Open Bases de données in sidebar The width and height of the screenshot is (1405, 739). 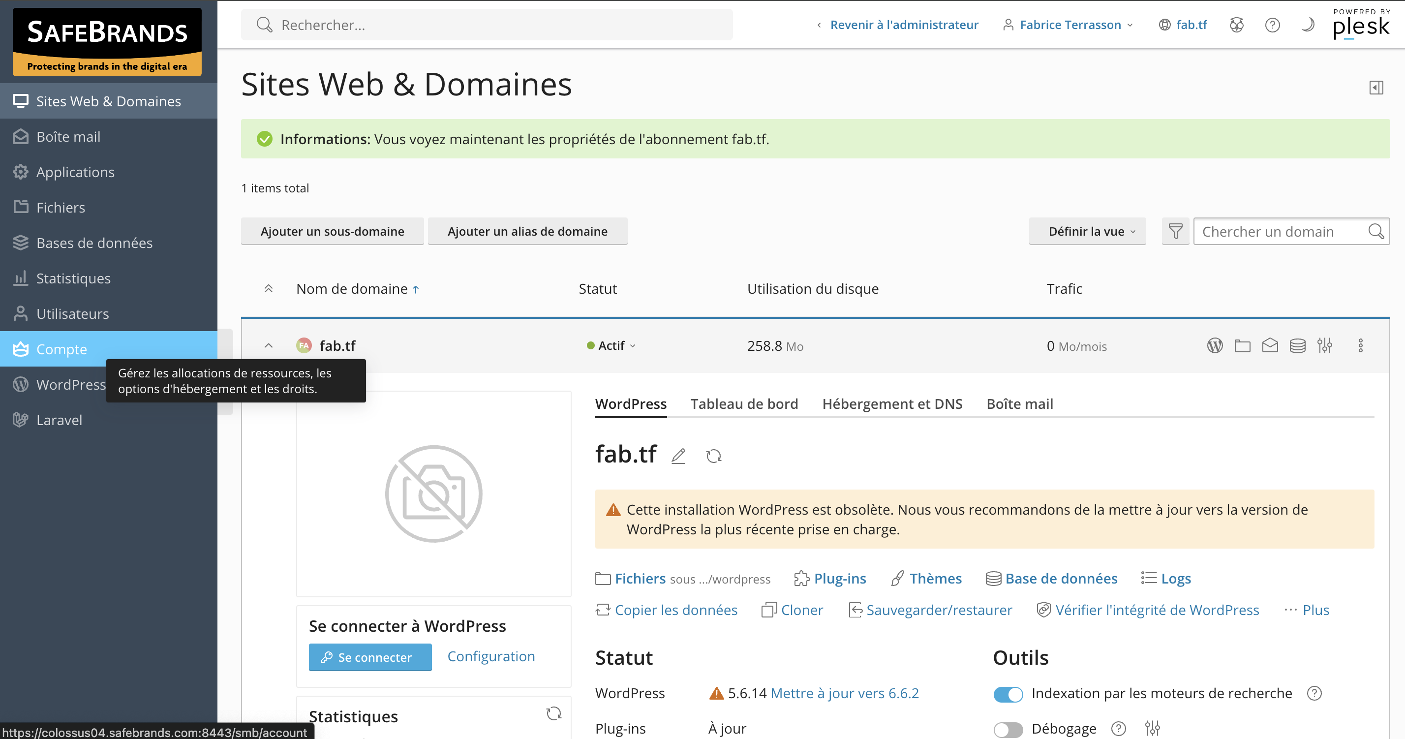click(x=109, y=243)
